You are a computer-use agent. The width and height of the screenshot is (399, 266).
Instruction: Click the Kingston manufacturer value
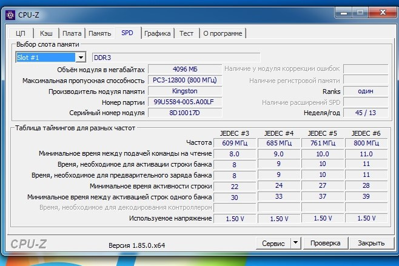coord(185,91)
